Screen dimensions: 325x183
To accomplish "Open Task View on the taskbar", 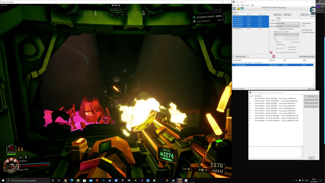I will click(59, 180).
